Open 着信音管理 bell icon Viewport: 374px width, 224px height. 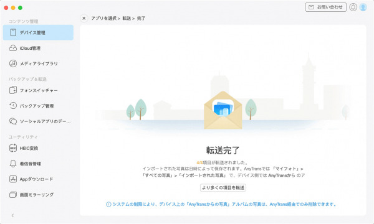[x=13, y=164]
